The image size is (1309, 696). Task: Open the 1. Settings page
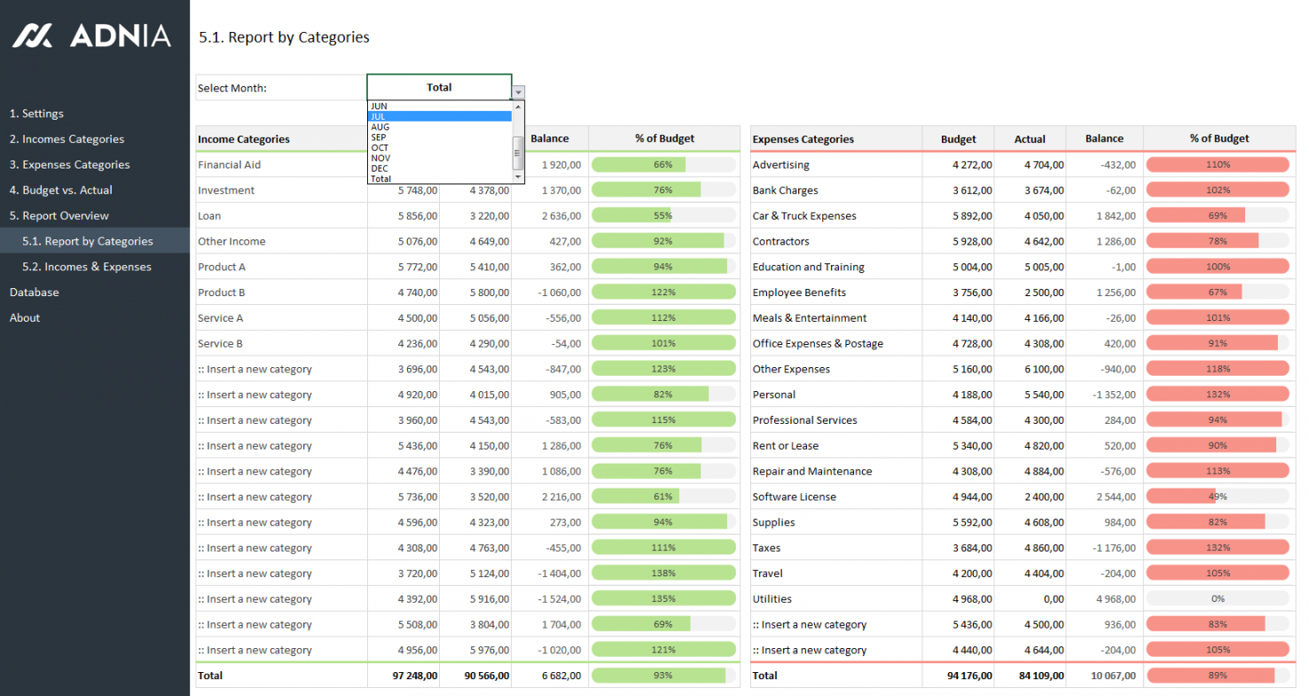36,113
